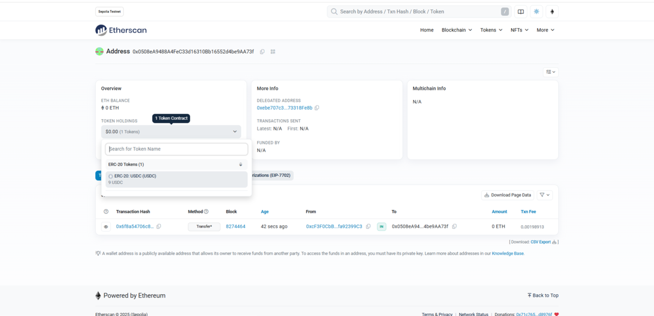Click the 42 secs ago age value
Screen dimensions: 654x316
point(274,226)
